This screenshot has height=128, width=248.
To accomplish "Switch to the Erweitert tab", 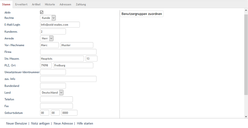I will 21,5.
